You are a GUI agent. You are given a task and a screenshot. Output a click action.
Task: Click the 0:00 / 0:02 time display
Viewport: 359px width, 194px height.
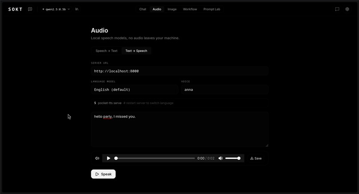(206, 158)
